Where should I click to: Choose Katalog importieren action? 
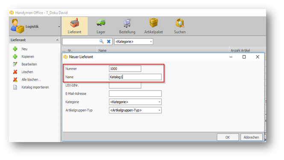click(35, 87)
